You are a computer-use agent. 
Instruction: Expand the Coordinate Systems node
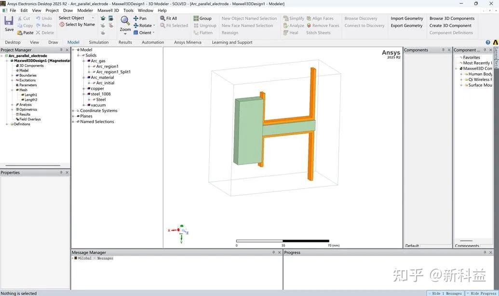click(73, 111)
